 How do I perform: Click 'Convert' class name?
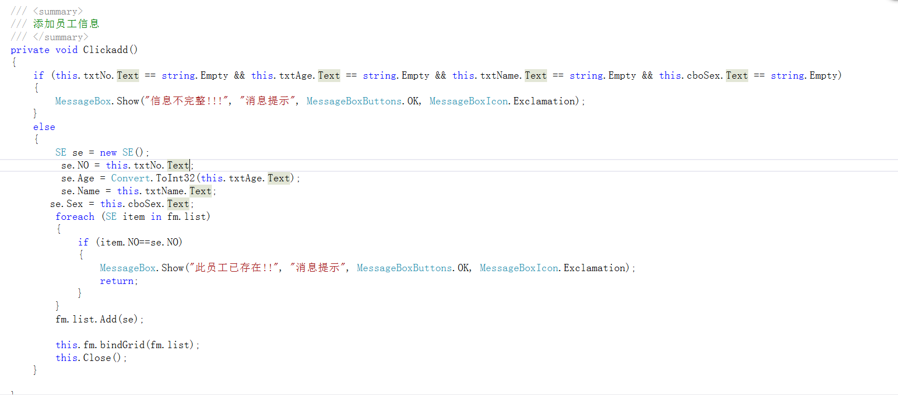click(x=131, y=178)
